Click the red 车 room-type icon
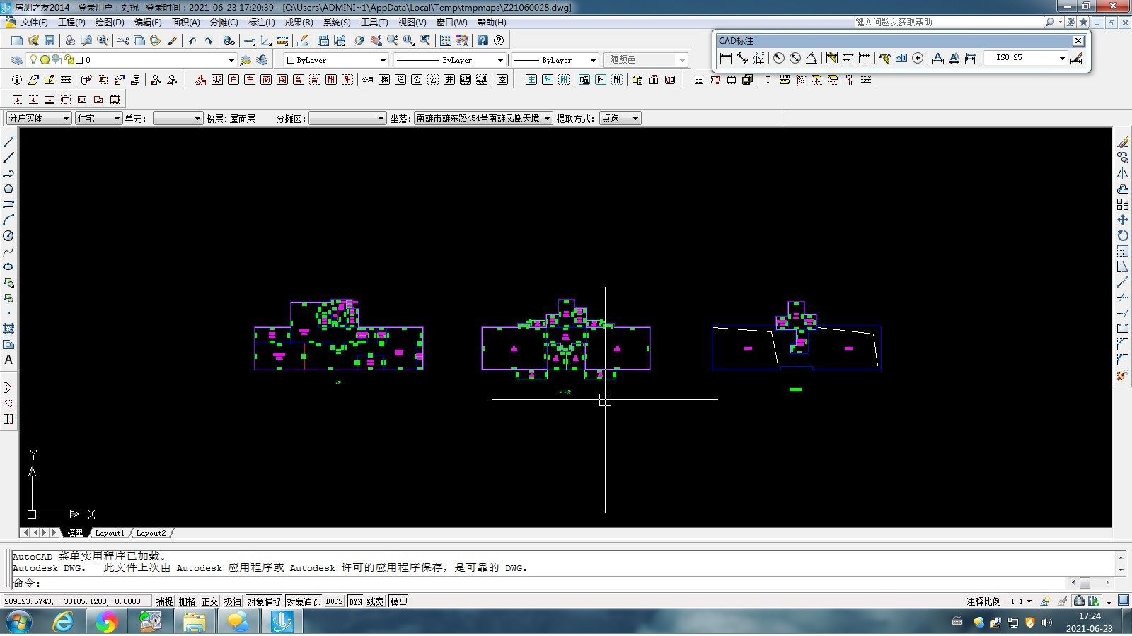This screenshot has height=636, width=1132. pos(250,80)
